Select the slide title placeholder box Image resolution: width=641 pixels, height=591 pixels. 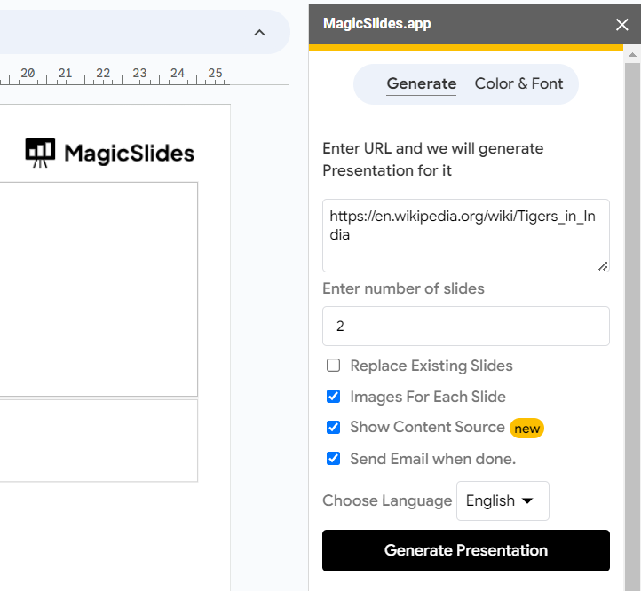click(98, 288)
